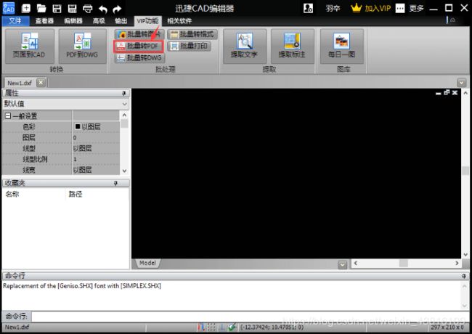This screenshot has width=472, height=334.
Task: Open the 提取文字 extract text tool
Action: pos(245,46)
